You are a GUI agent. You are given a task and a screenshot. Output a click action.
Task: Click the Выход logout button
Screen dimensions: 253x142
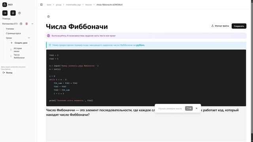[x=8, y=73]
